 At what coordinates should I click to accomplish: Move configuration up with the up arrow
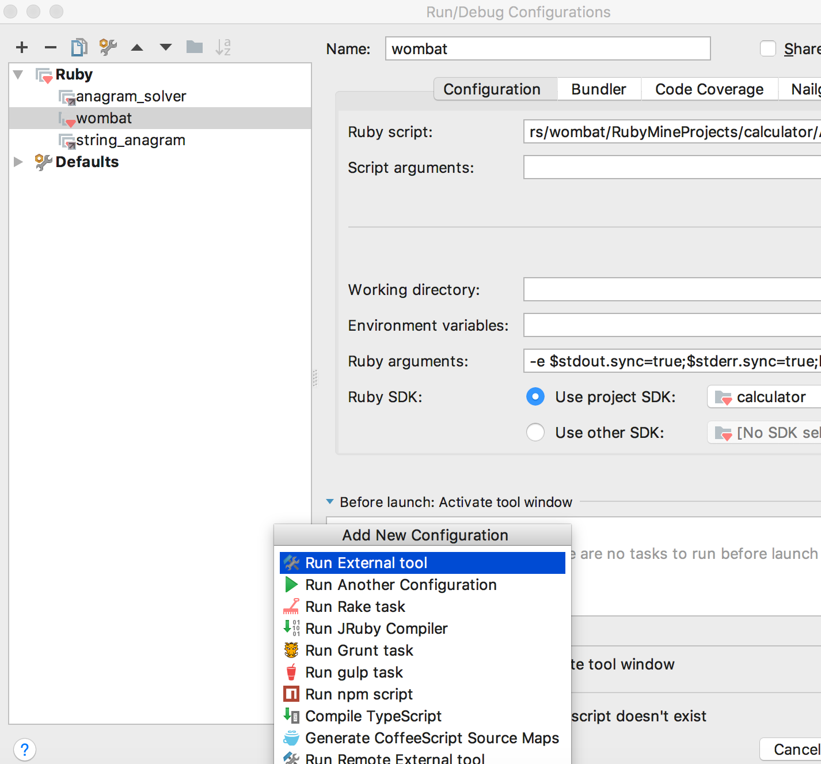(x=137, y=47)
